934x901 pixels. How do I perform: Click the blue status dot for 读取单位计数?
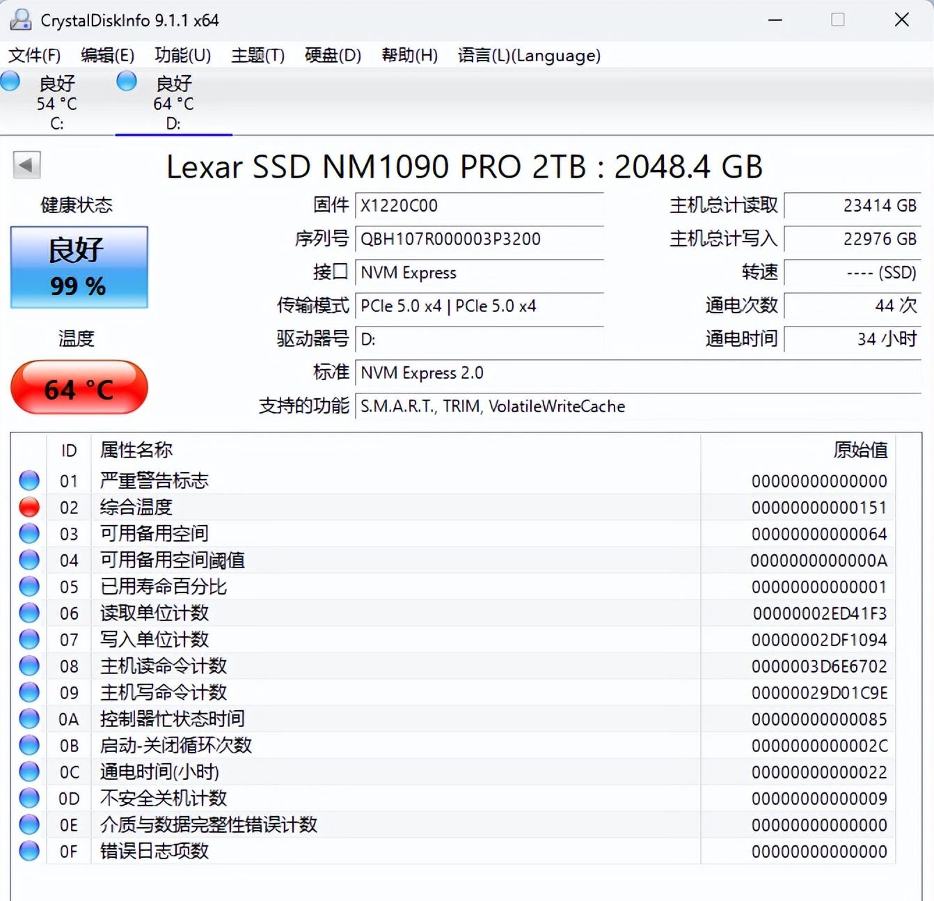tap(29, 613)
